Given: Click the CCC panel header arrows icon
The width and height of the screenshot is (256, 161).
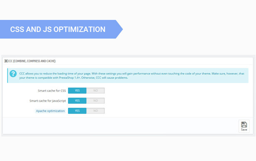Looking at the screenshot, I should pyautogui.click(x=6, y=61).
